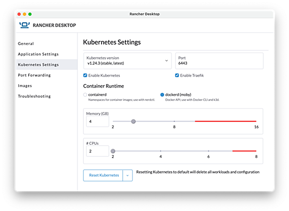
Task: Click the Rancher Desktop window title bar text
Action: point(144,14)
